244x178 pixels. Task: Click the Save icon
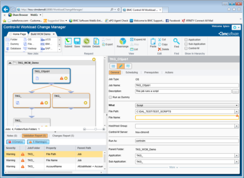(77, 42)
